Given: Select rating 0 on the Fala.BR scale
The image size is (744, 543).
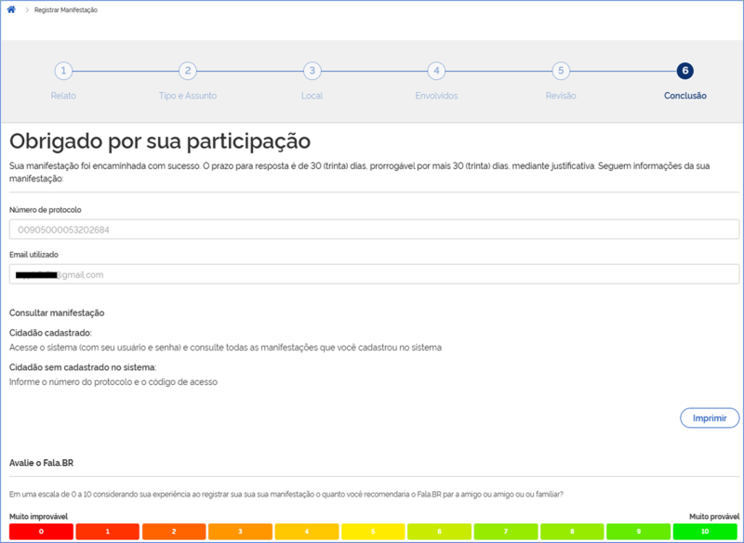Looking at the screenshot, I should click(39, 532).
